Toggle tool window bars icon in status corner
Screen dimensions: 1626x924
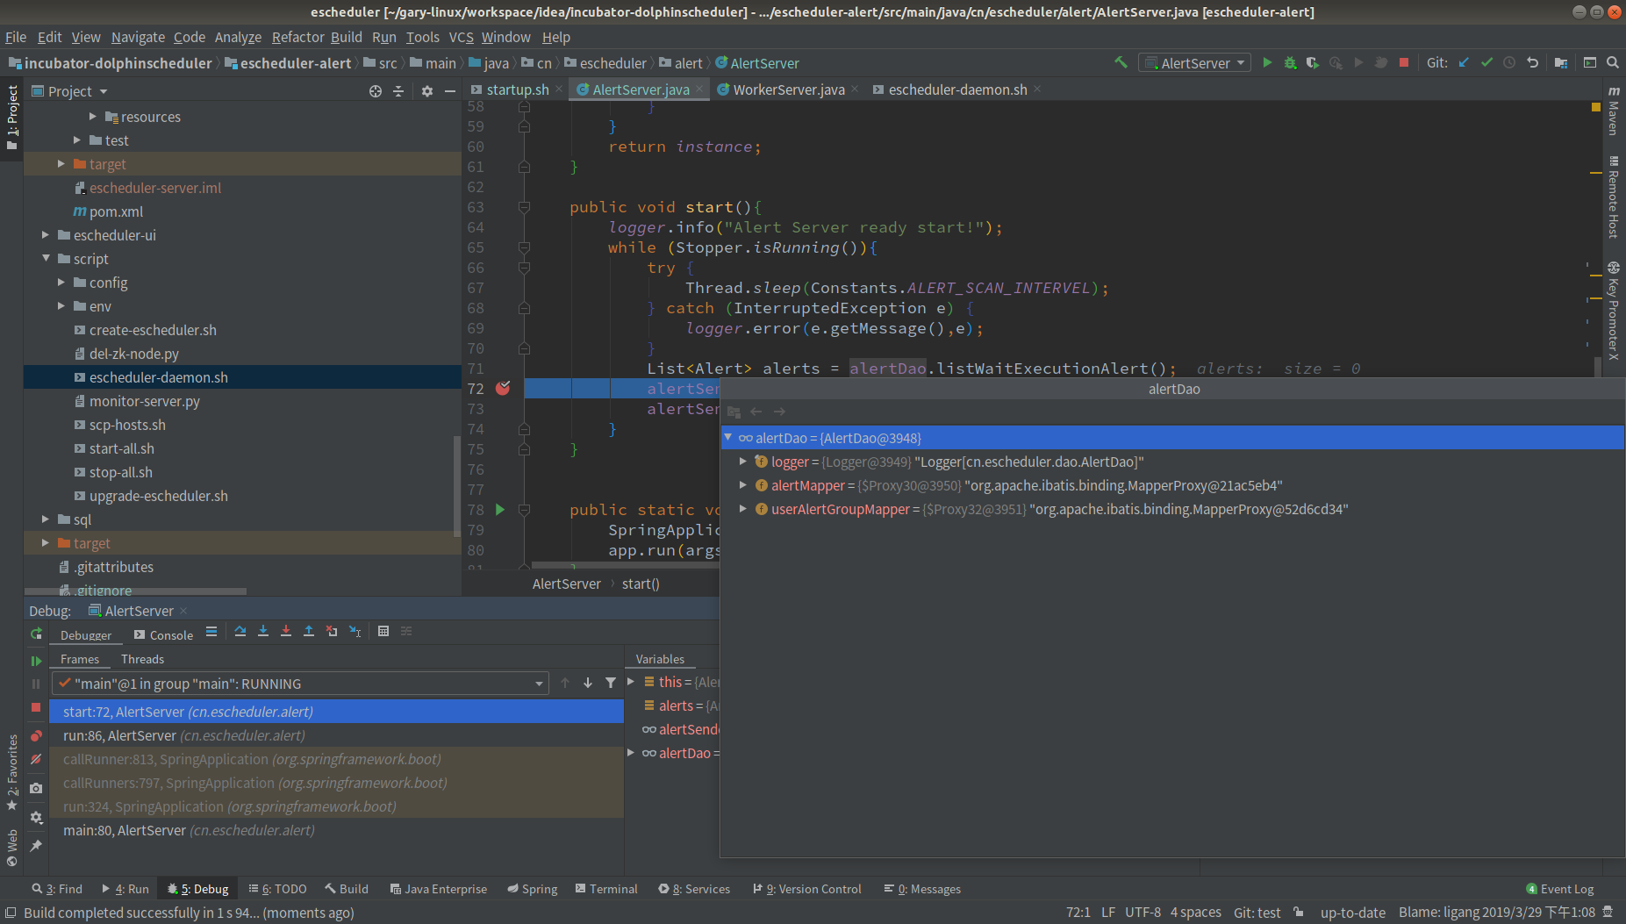tap(11, 913)
